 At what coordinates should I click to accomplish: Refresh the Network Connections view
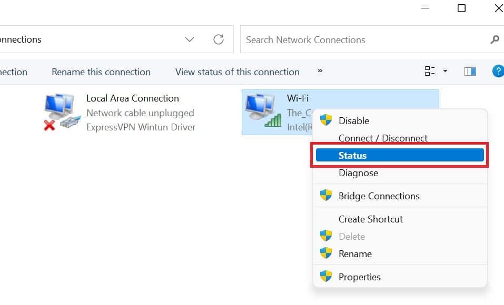point(219,39)
